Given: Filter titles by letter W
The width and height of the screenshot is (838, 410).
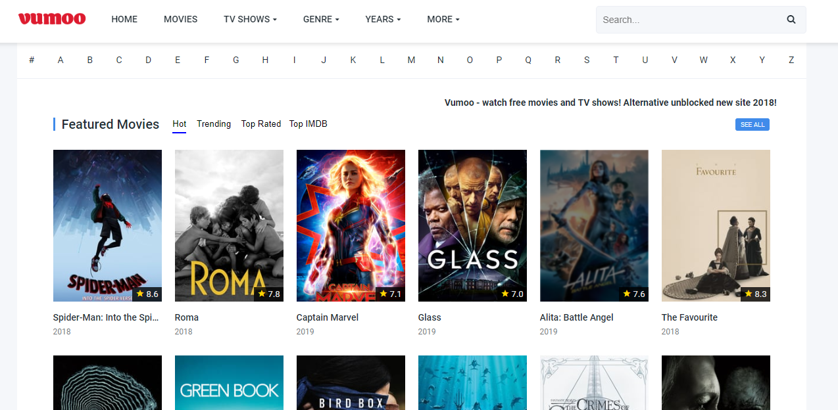Looking at the screenshot, I should click(x=704, y=60).
